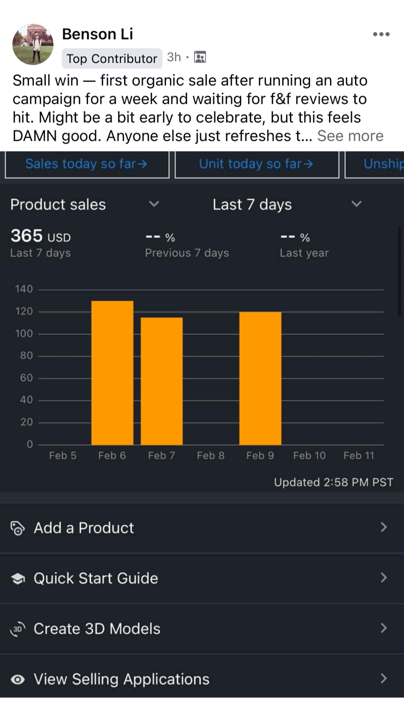
Task: Expand post text with See more
Action: pos(350,136)
